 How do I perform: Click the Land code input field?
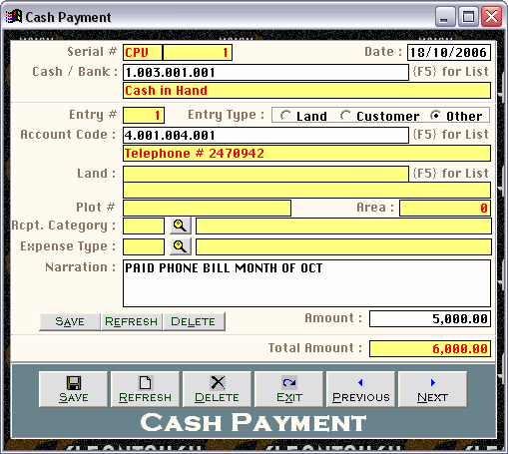click(x=265, y=174)
